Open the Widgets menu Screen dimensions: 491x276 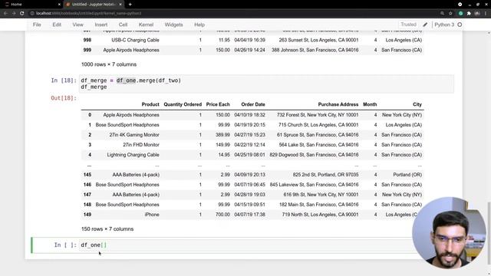(173, 25)
